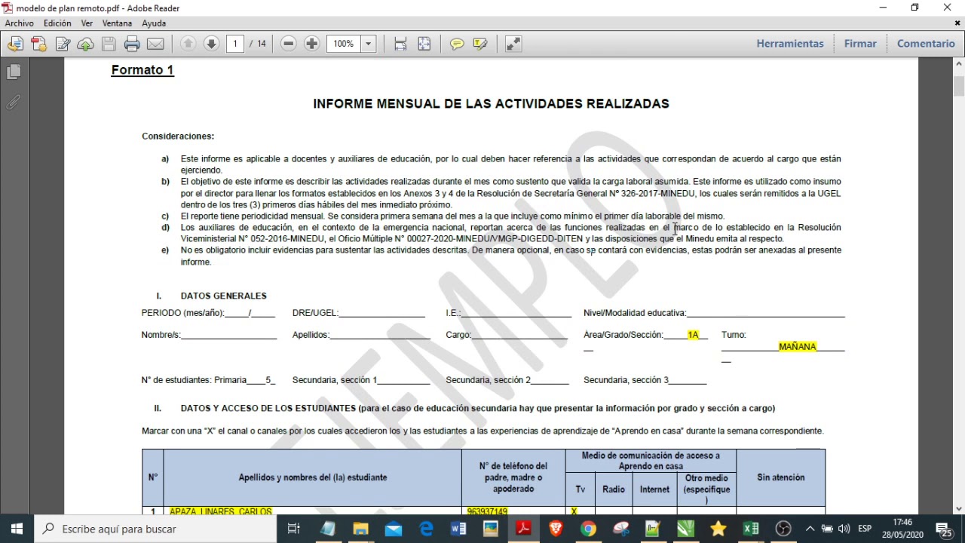Click the Formato 1 heading
Screen dimensions: 965x543
point(142,70)
